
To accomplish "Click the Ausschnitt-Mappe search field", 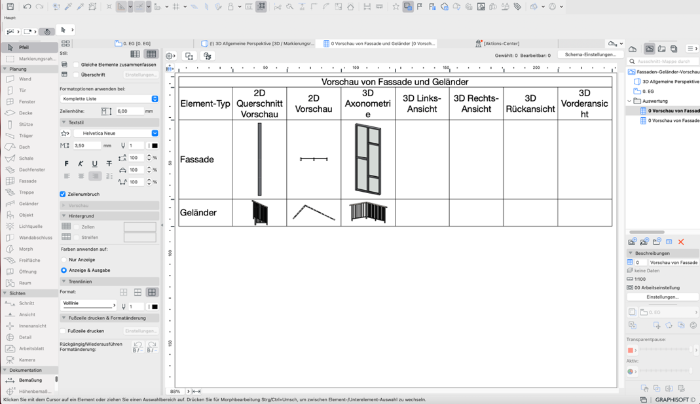I will tap(664, 61).
